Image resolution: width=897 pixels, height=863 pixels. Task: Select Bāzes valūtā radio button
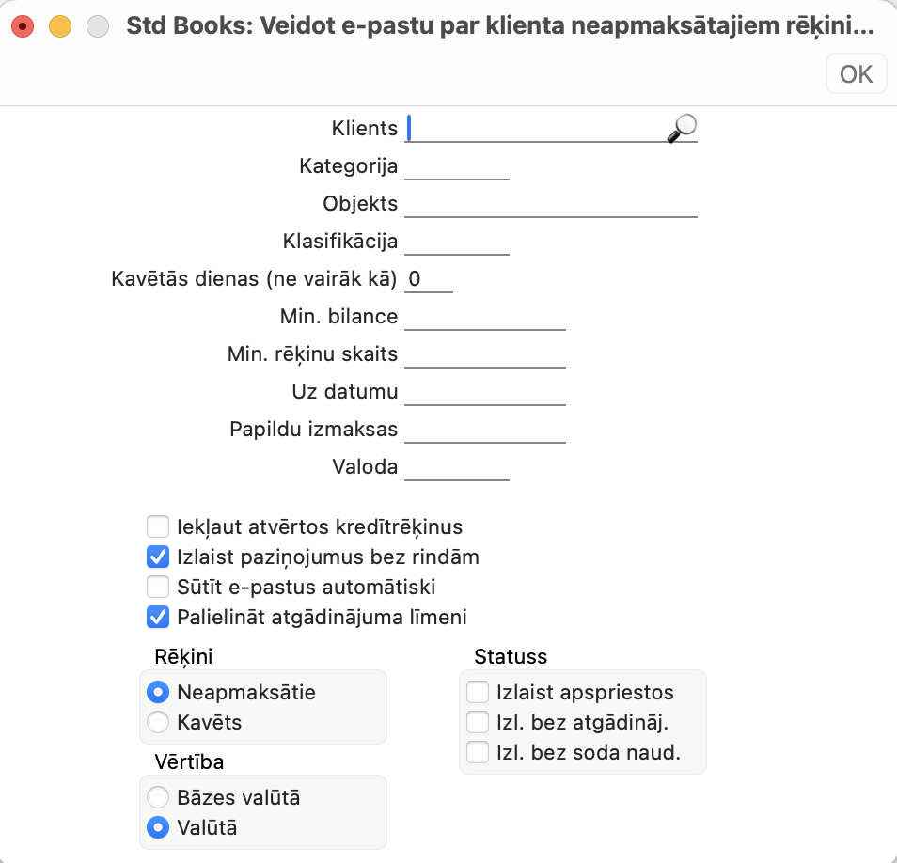click(158, 798)
